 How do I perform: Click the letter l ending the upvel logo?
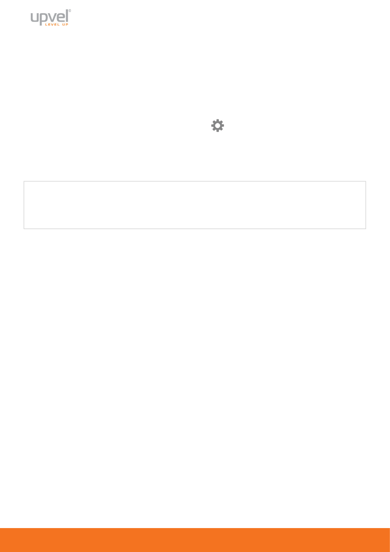(x=66, y=16)
